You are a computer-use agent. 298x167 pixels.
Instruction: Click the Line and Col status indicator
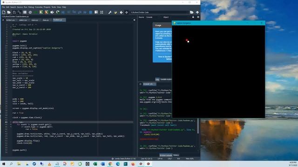tap(147, 159)
